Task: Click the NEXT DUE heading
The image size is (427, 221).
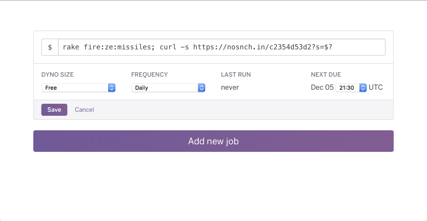Action: point(326,75)
